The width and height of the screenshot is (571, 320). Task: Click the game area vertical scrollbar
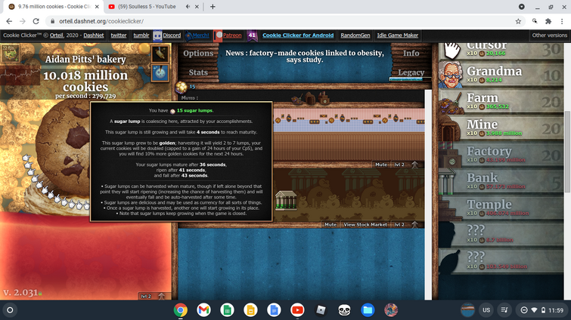tap(428, 194)
